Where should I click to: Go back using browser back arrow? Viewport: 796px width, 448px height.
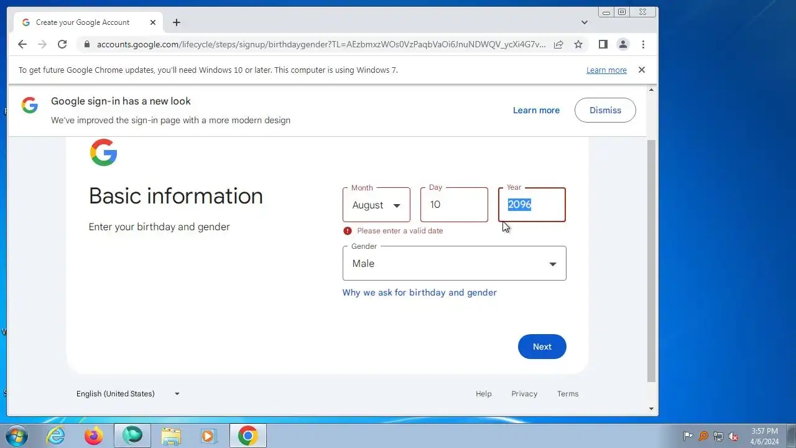22,44
